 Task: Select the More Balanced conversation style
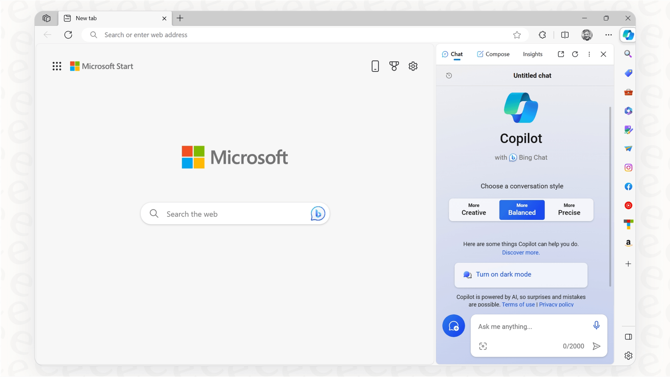click(522, 210)
